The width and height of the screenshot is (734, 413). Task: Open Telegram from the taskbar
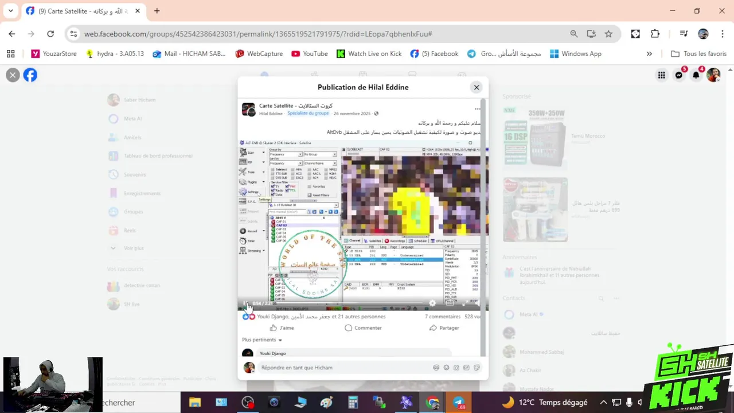459,403
